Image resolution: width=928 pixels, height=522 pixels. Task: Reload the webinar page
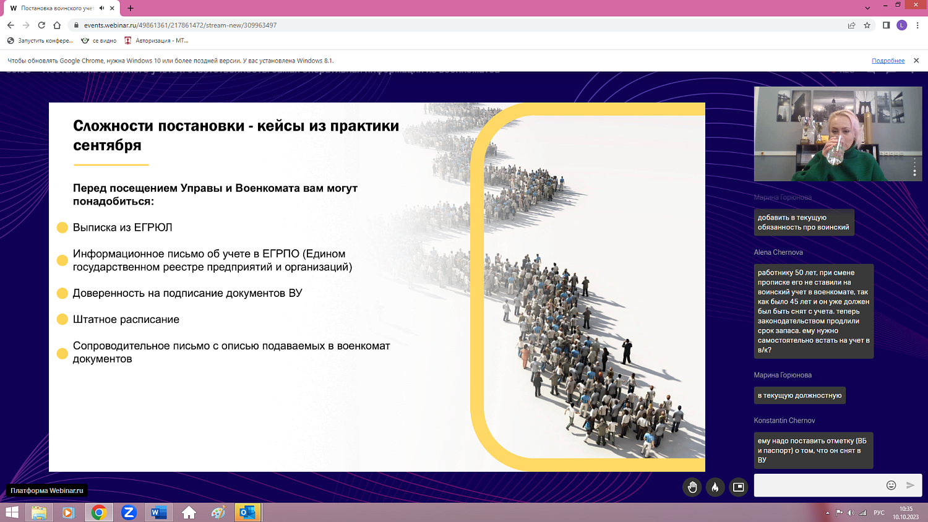tap(40, 27)
